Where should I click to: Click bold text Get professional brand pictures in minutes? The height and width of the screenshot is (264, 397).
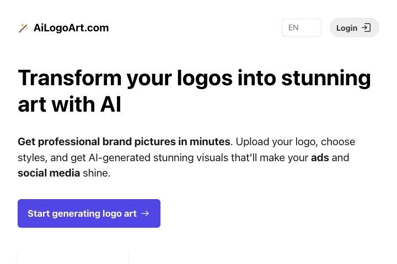(x=124, y=142)
